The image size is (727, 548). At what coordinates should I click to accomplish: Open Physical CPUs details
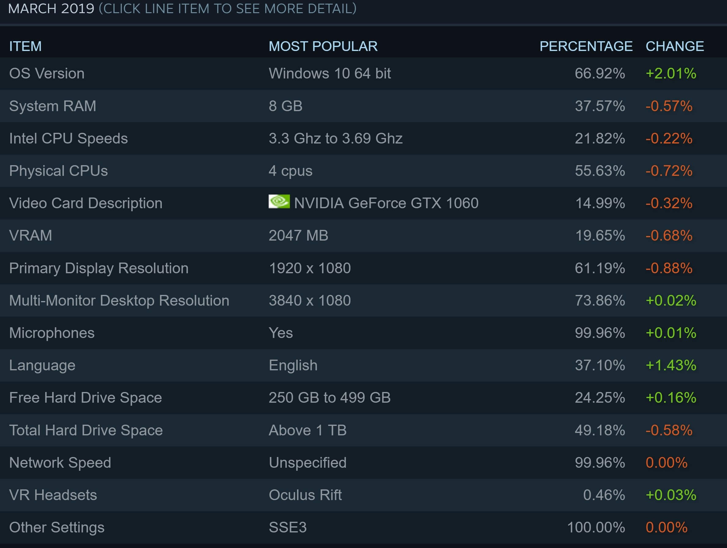pyautogui.click(x=58, y=171)
